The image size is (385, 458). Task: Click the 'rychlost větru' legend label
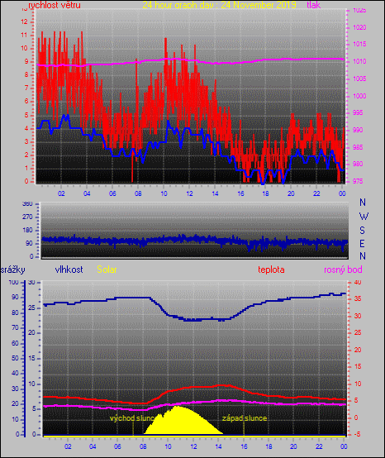coord(55,5)
